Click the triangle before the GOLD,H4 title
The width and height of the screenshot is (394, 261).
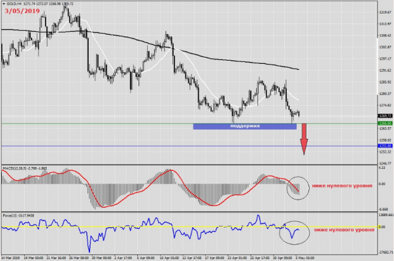[3, 3]
